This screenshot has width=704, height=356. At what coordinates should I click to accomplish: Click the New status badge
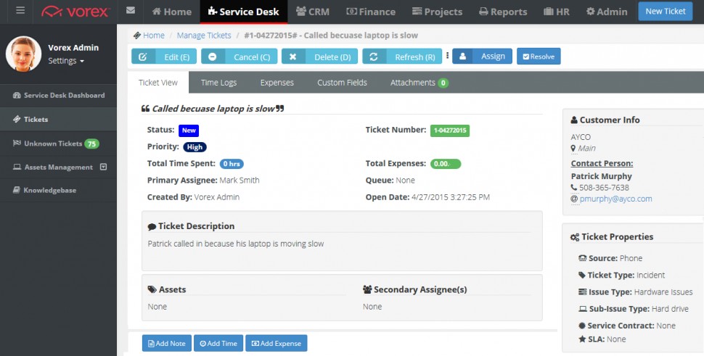[x=189, y=131]
